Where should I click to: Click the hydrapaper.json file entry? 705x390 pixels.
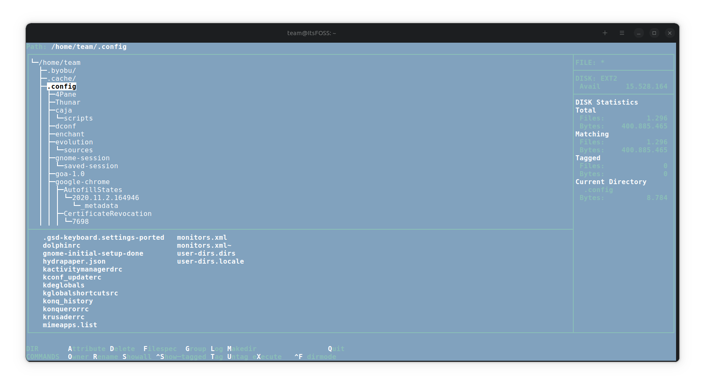pyautogui.click(x=74, y=261)
